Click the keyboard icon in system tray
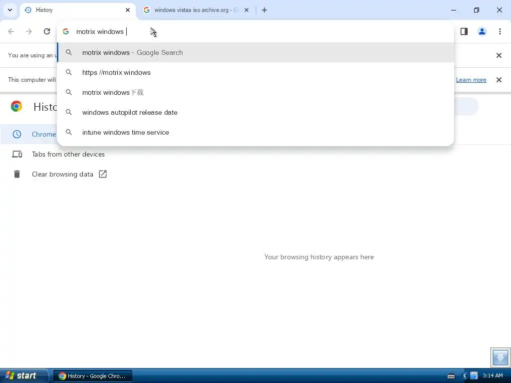Screen dimensions: 511x383 point(451,376)
